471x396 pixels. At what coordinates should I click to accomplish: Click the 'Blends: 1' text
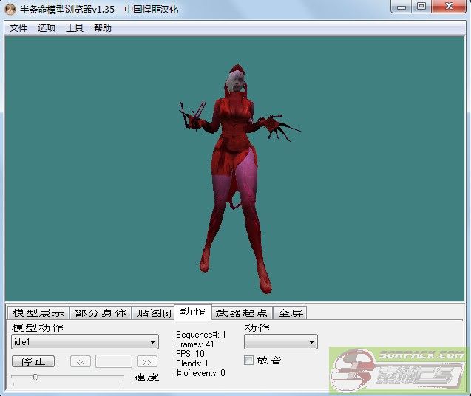(x=192, y=363)
